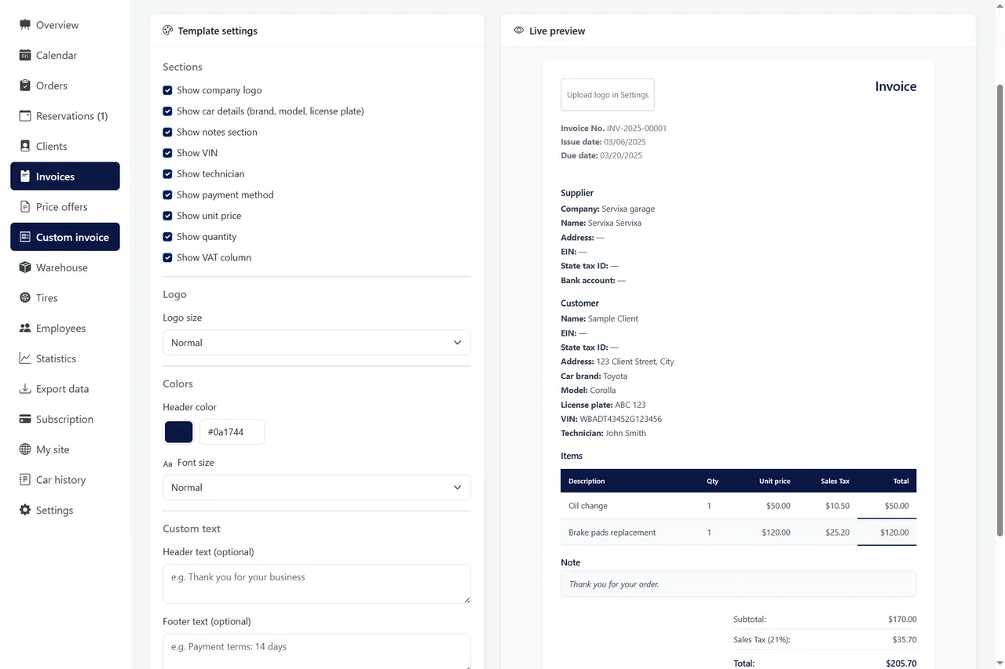Open the Font size dropdown
The image size is (1005, 669).
click(x=316, y=488)
